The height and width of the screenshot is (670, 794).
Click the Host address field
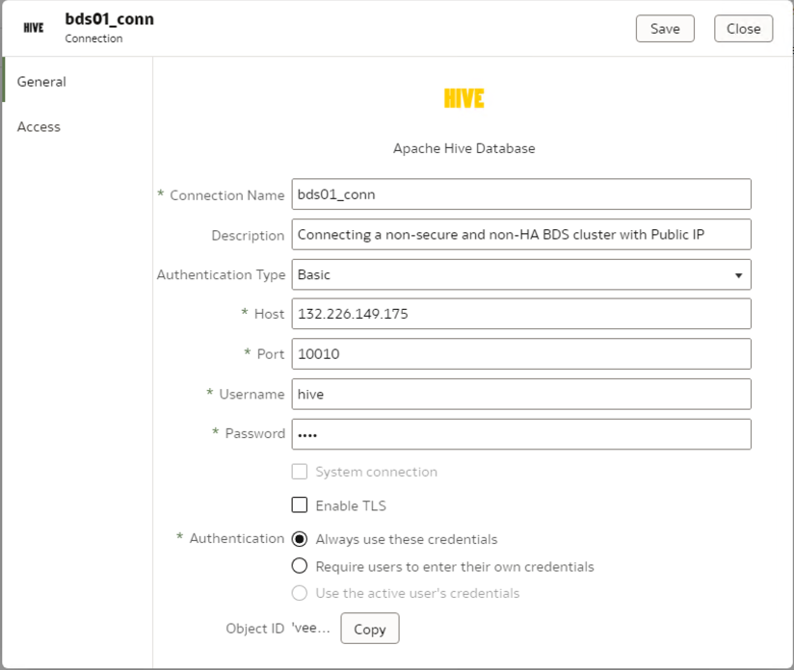pos(520,313)
